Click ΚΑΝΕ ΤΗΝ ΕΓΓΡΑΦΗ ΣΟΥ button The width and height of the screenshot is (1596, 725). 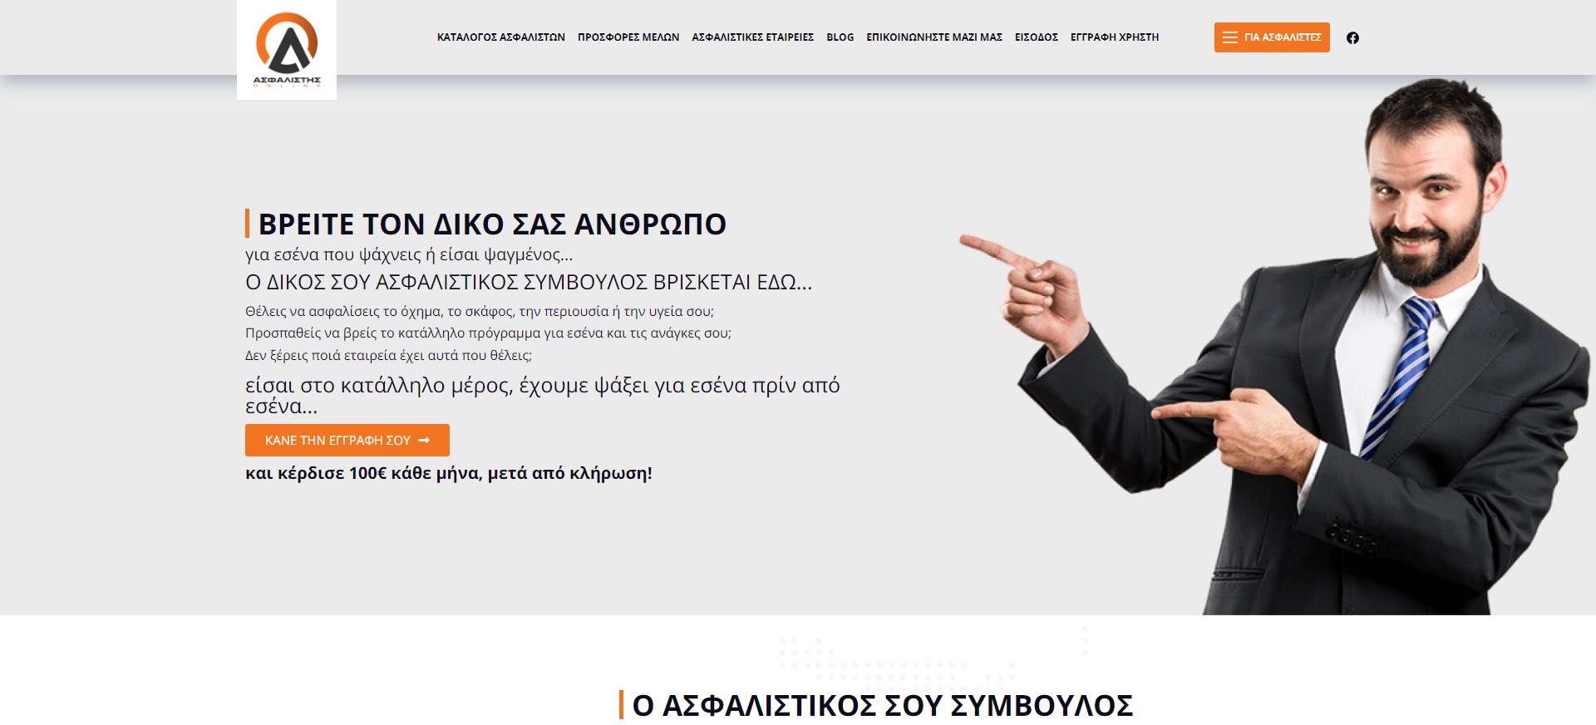coord(347,441)
